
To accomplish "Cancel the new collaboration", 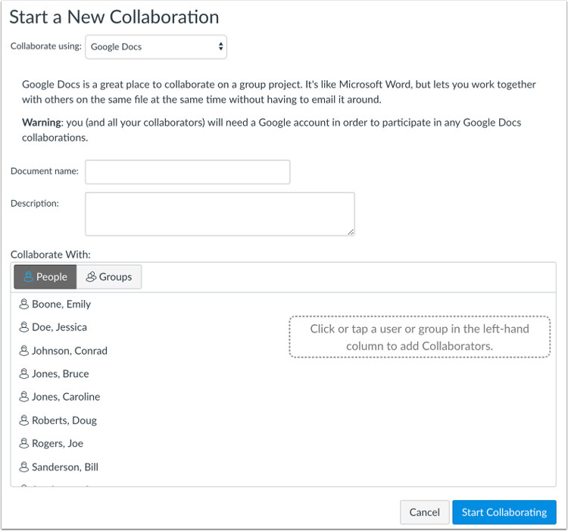I will [x=424, y=512].
